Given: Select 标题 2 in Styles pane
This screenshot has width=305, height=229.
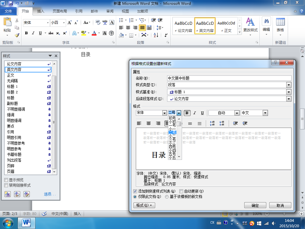Looking at the screenshot, I should (28, 92).
